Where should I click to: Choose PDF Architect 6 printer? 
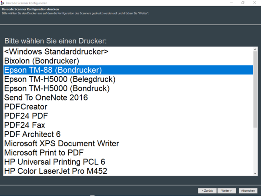point(33,134)
